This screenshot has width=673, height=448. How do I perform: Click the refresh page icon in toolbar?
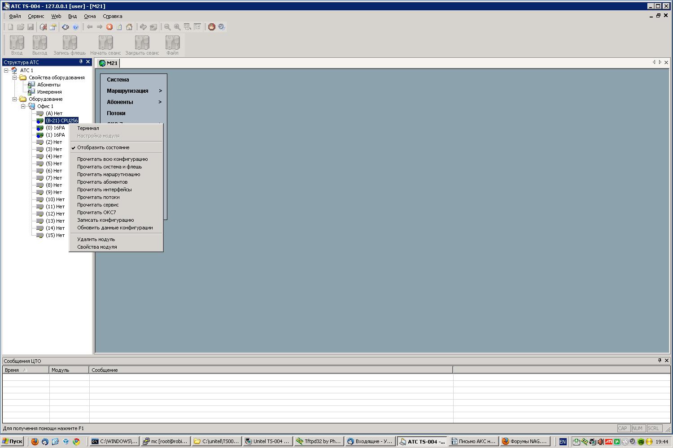tap(119, 27)
